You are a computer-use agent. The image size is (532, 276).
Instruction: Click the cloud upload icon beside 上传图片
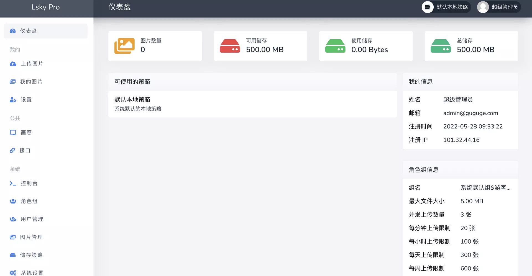click(13, 64)
